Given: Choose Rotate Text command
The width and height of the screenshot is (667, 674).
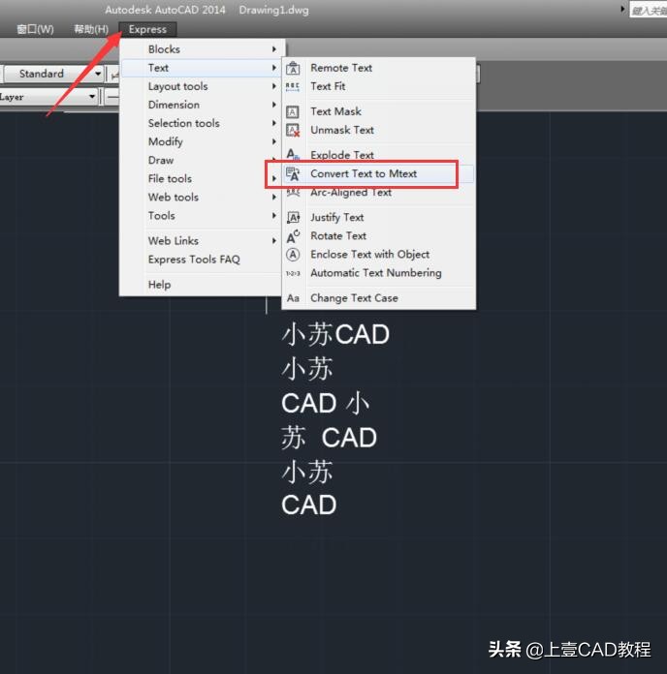Looking at the screenshot, I should [x=379, y=236].
